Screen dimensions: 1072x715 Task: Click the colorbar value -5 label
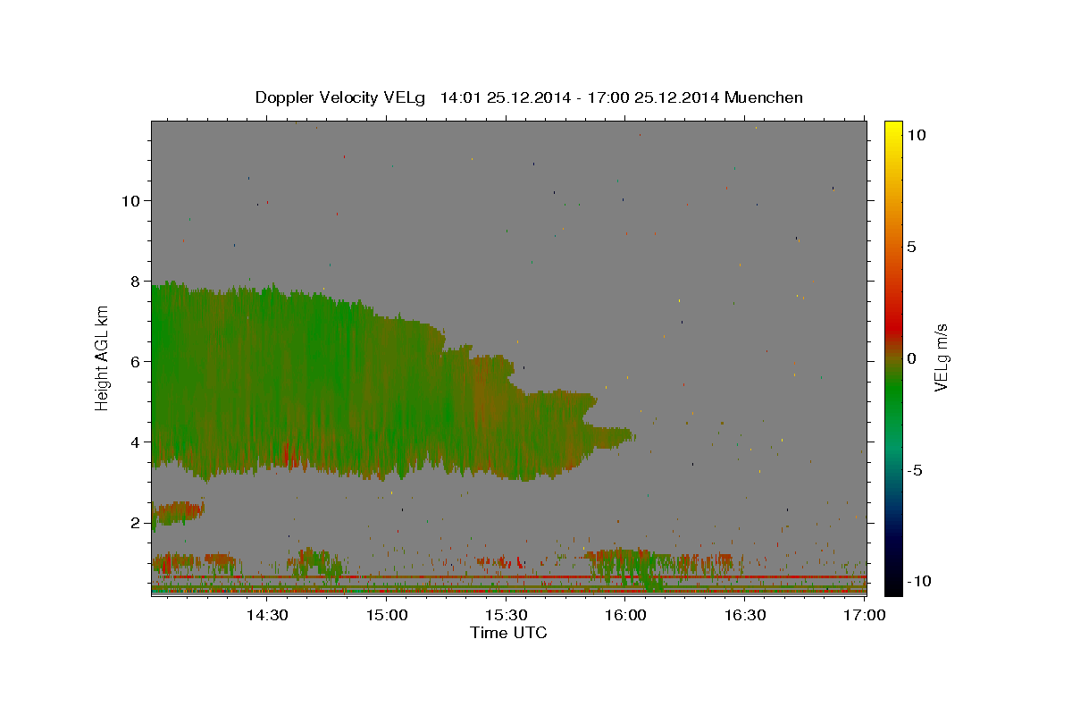[914, 470]
